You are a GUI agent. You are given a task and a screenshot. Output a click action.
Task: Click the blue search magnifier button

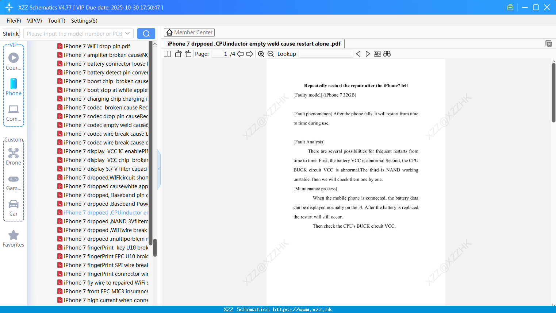point(146,34)
